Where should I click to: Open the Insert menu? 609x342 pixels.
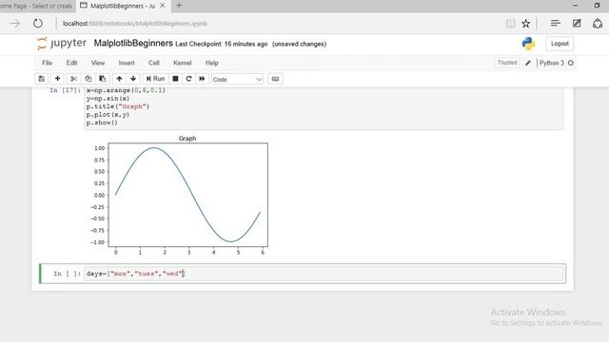(127, 63)
